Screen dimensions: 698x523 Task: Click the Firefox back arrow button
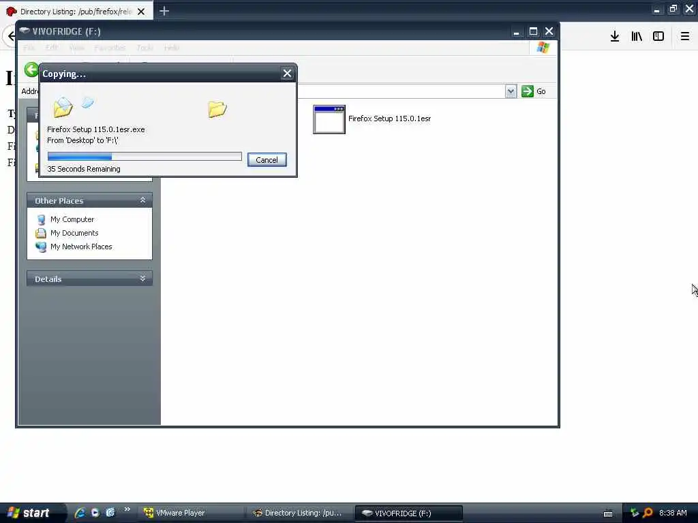(11, 36)
